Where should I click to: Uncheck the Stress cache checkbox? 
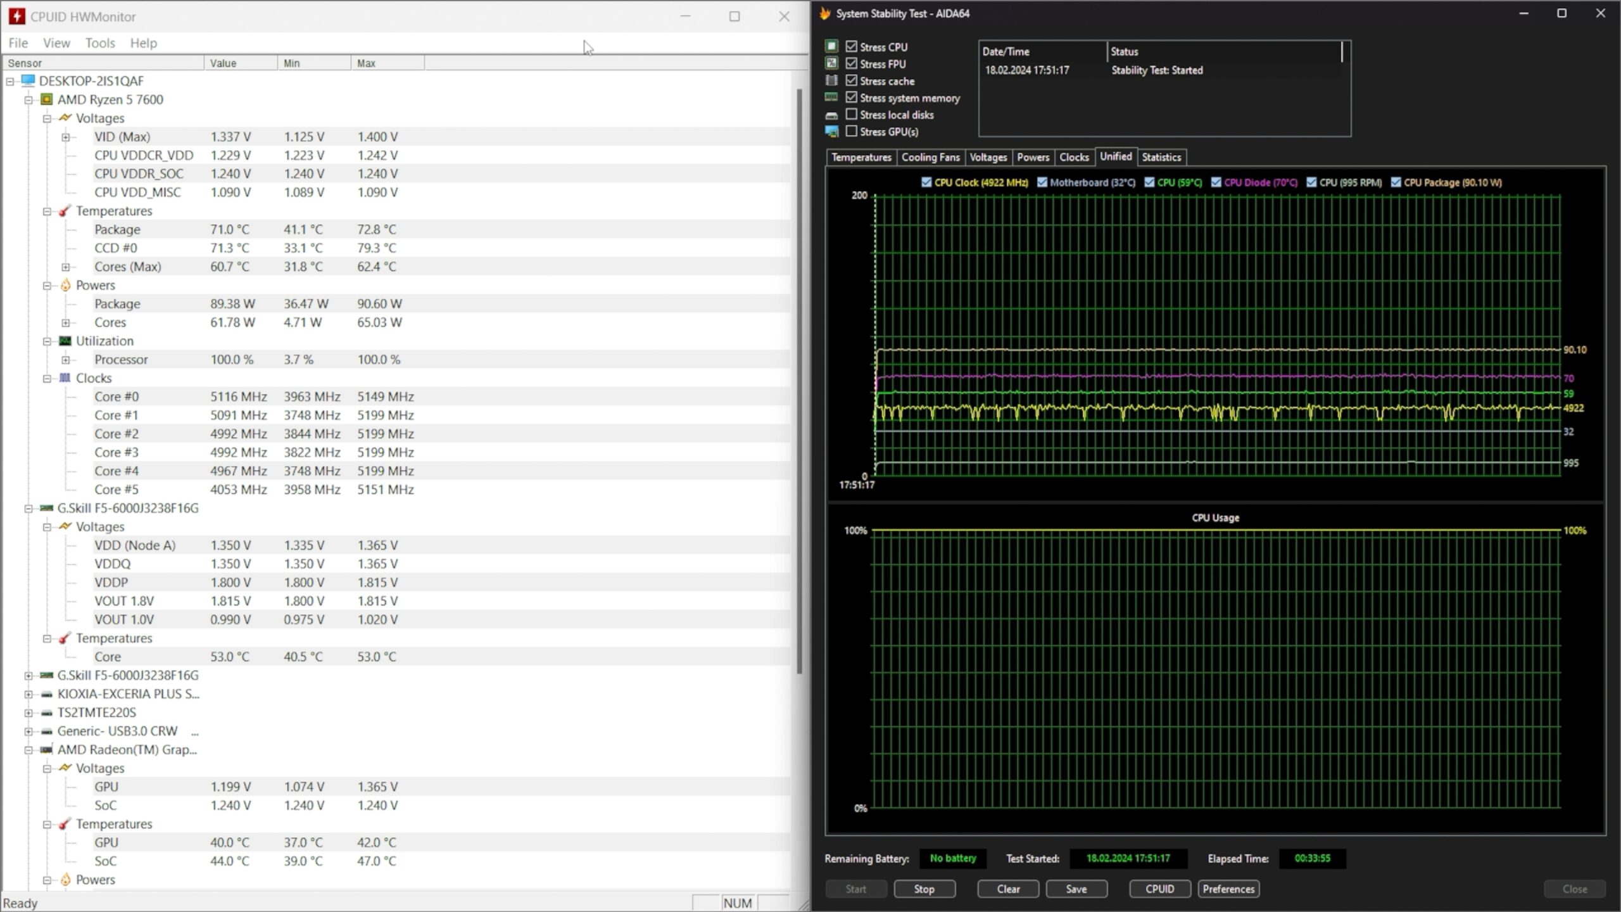852,80
